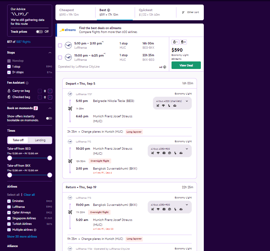
Task: Open the 1887 flights link
Action: [x=23, y=42]
